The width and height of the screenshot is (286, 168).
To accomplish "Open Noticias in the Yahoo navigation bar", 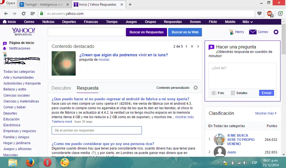I will pos(48,22).
